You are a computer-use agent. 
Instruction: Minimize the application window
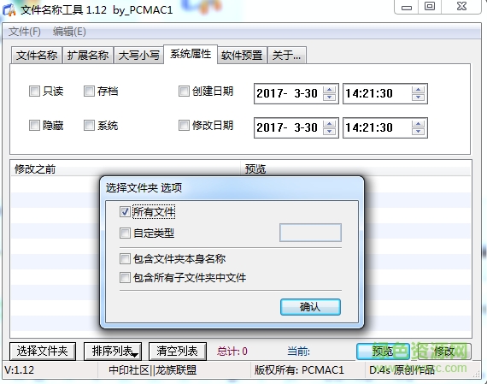tap(406, 7)
